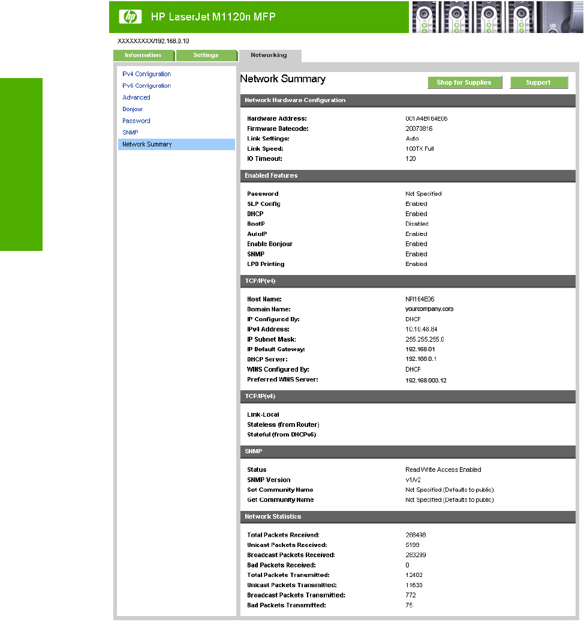
Task: Click the Enabled Features section header
Action: tap(408, 176)
